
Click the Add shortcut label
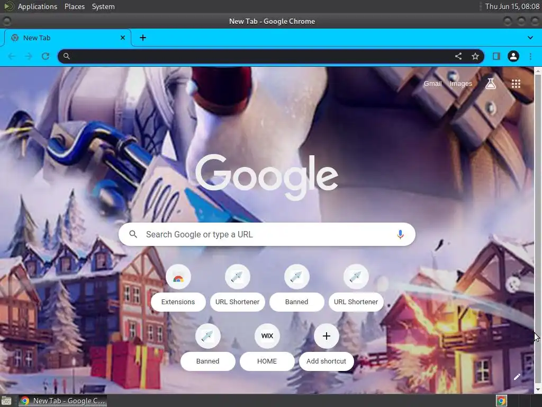point(326,361)
